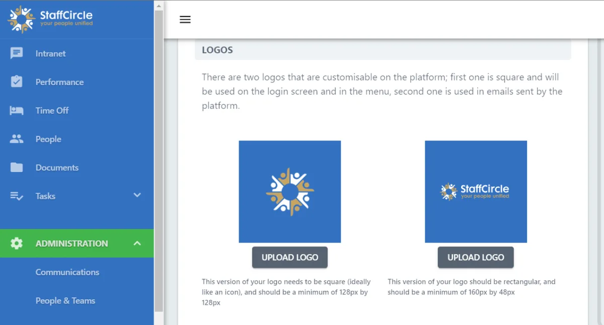Viewport: 604px width, 325px height.
Task: Click the Intranet chat icon
Action: pos(17,53)
